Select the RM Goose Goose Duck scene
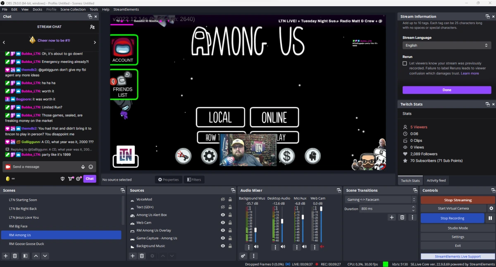496x267 pixels. pos(61,244)
